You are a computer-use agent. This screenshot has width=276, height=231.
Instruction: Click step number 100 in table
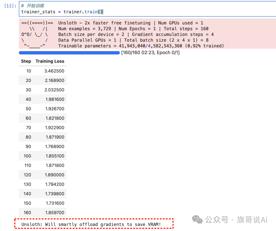(x=27, y=156)
